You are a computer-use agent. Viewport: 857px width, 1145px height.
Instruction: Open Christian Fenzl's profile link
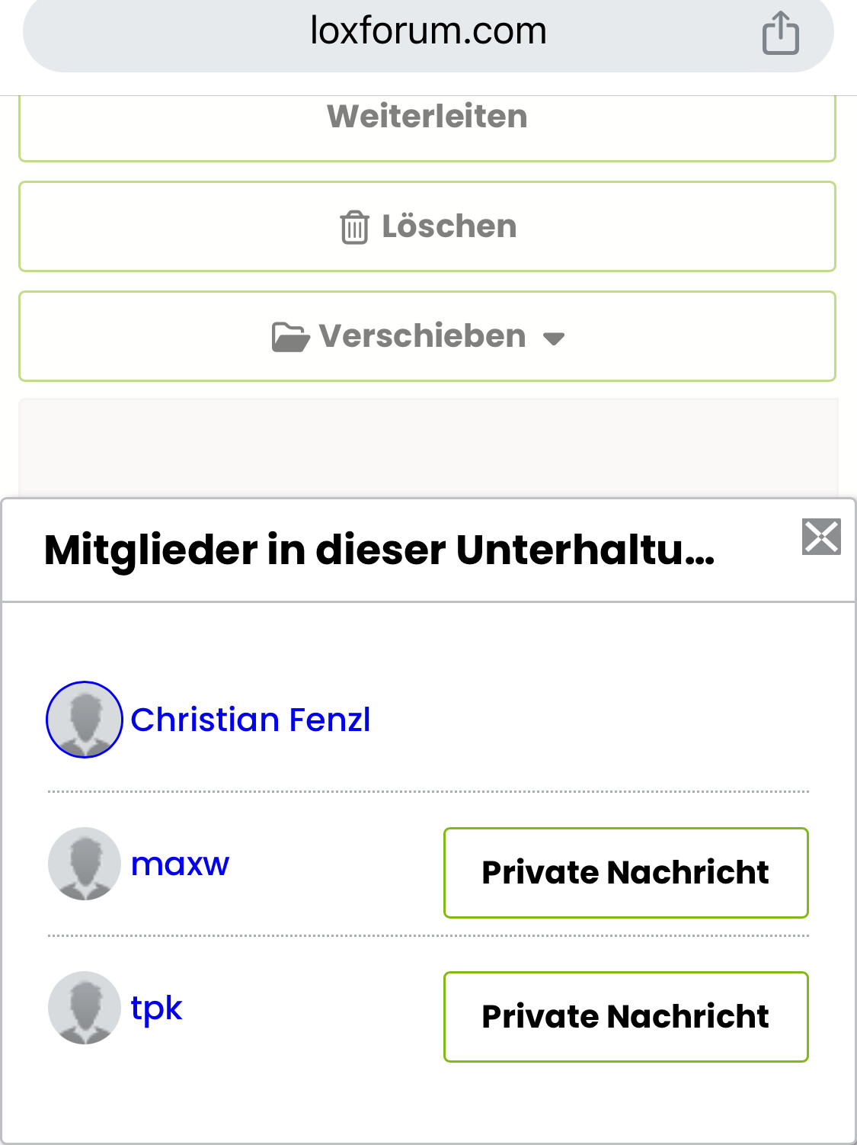tap(250, 720)
